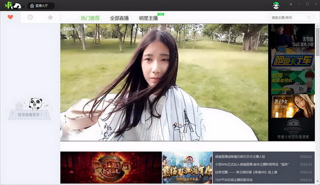Image resolution: width=320 pixels, height=185 pixels.
Task: Switch to the 全部直播 tab
Action: point(119,18)
